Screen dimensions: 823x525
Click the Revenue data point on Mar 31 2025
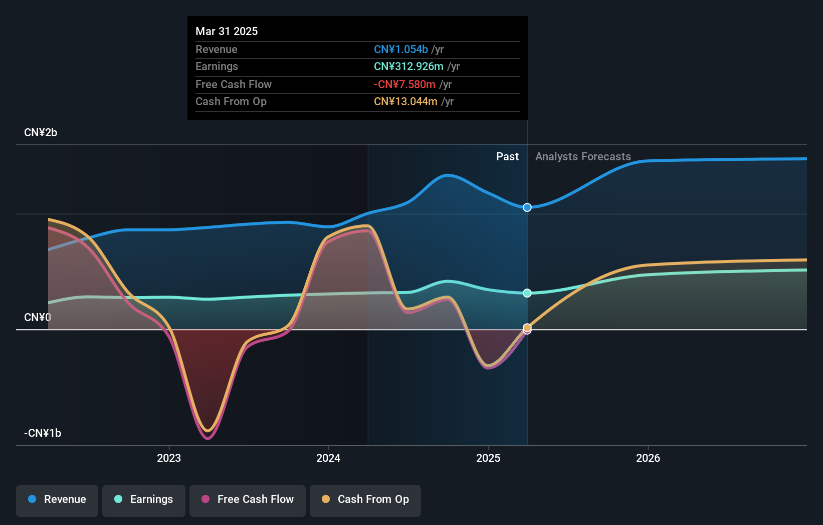[x=527, y=207]
